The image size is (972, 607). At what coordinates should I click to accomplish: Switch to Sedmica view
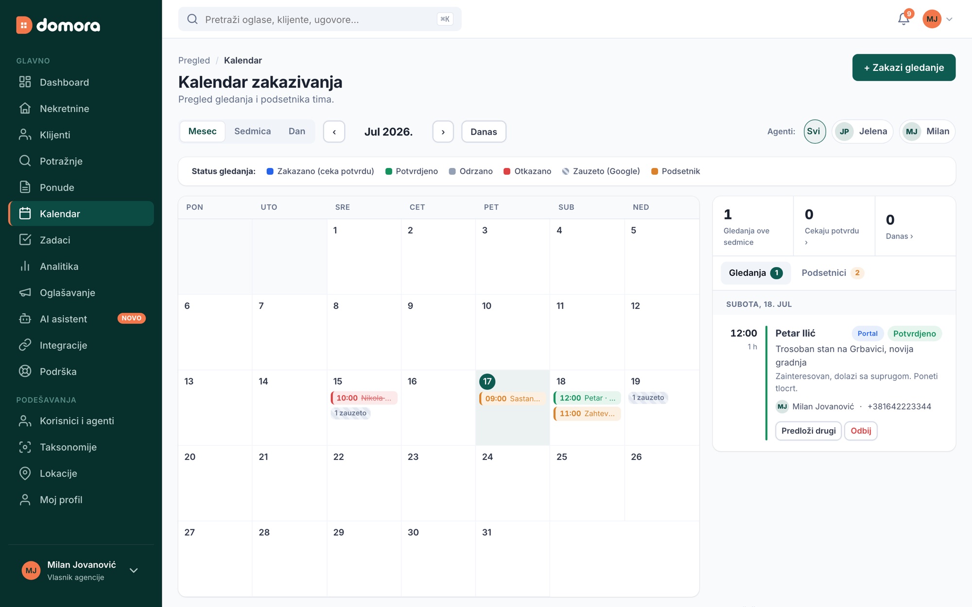252,131
